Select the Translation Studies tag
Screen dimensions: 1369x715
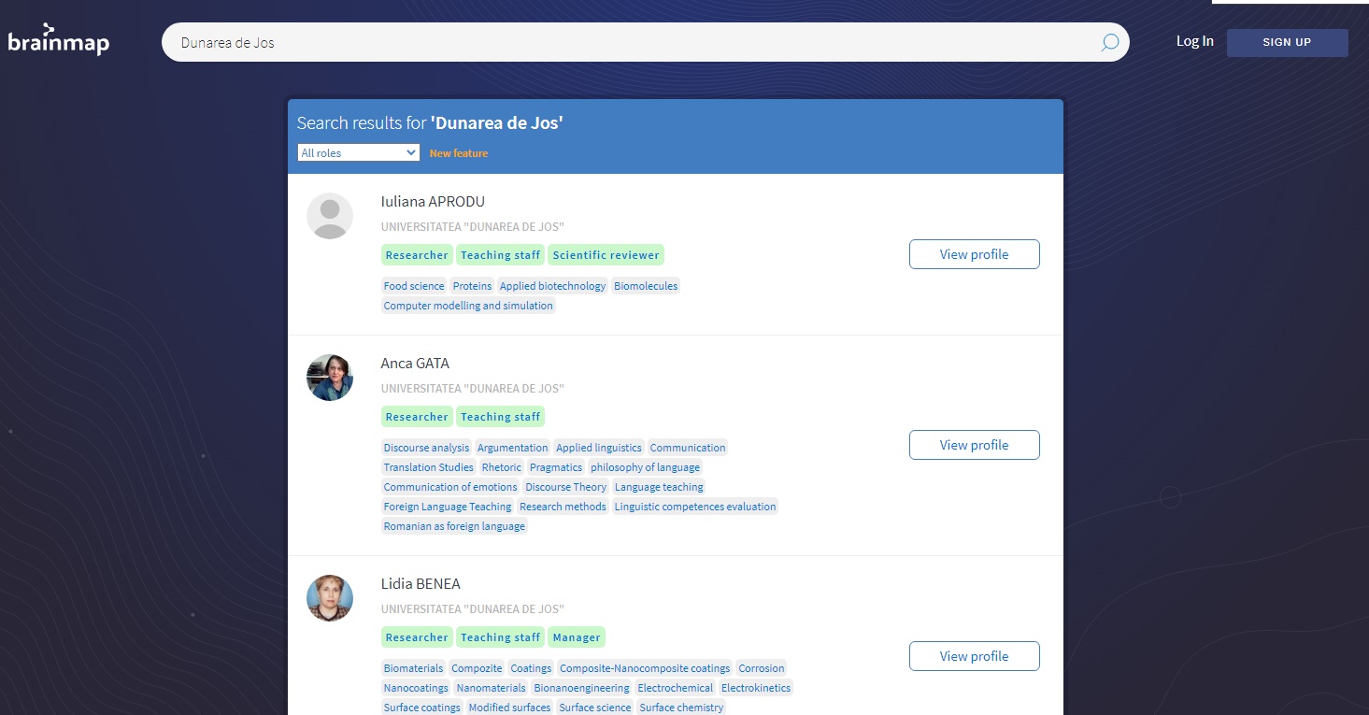pos(428,467)
